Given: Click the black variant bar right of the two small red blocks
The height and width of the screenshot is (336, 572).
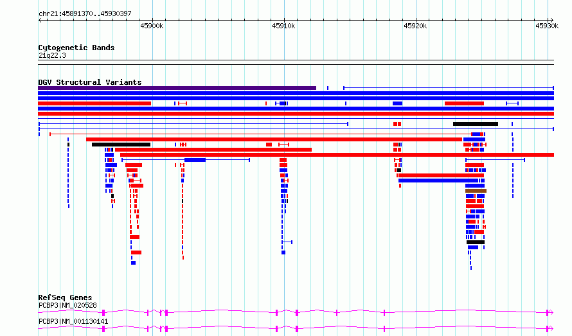Looking at the screenshot, I should point(476,124).
